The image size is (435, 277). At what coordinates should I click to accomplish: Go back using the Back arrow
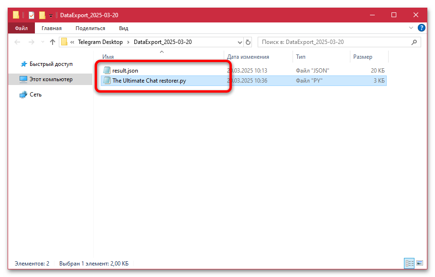[18, 42]
